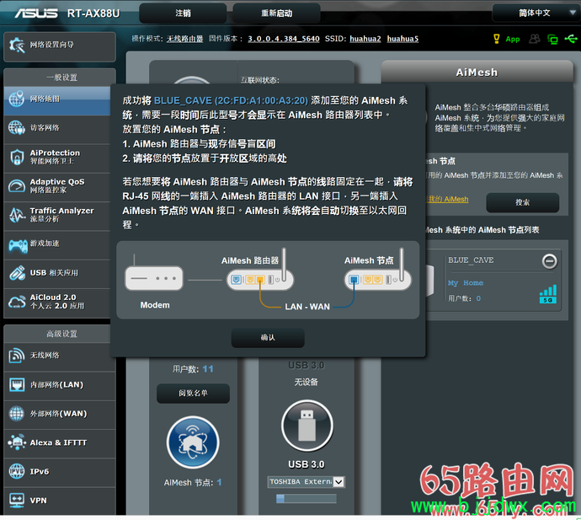The image size is (581, 520).
Task: Click the AiMesh node circular icon
Action: click(x=193, y=442)
